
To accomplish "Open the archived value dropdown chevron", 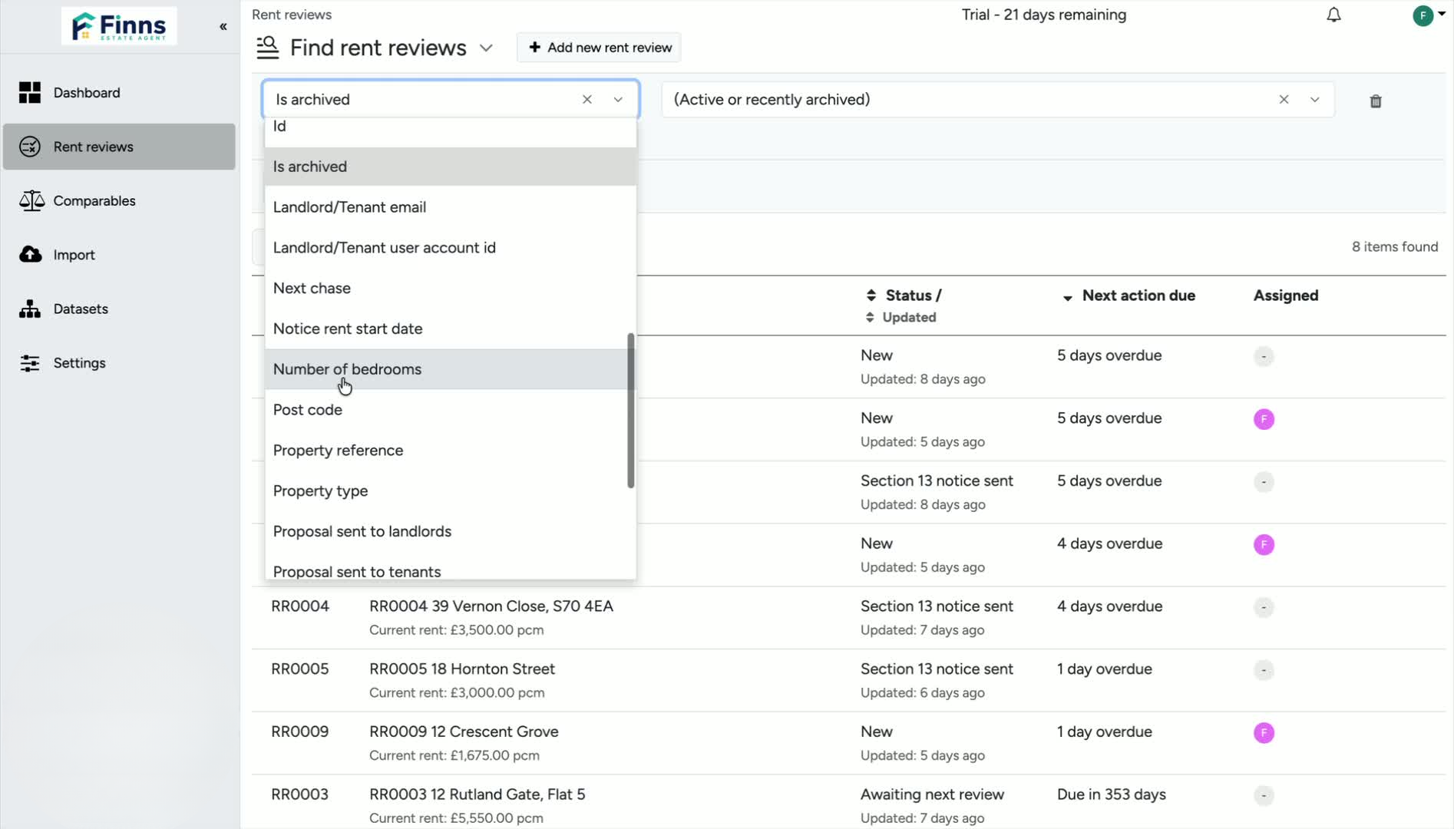I will pos(1315,100).
